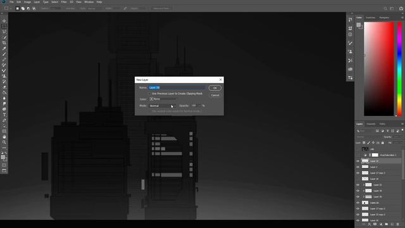Image resolution: width=405 pixels, height=228 pixels.
Task: Click the Add layer mask icon
Action: (x=375, y=224)
